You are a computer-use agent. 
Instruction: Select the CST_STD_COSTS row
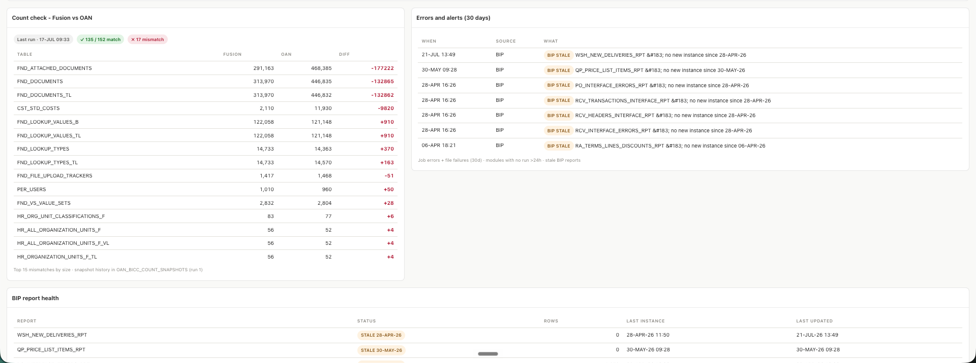(205, 108)
